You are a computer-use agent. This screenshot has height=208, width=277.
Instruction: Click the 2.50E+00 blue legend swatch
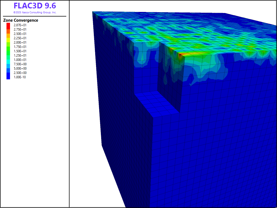8,73
